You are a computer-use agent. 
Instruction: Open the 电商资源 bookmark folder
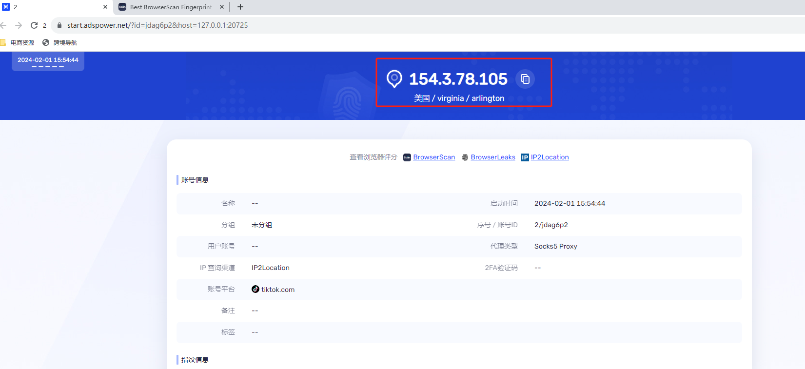point(18,43)
